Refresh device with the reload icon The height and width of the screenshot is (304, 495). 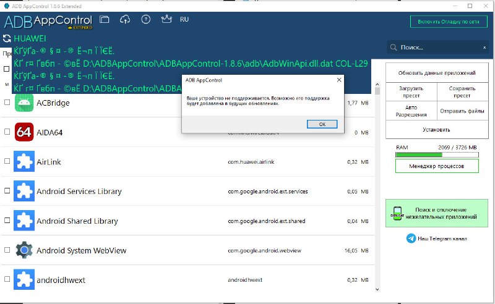click(x=7, y=38)
